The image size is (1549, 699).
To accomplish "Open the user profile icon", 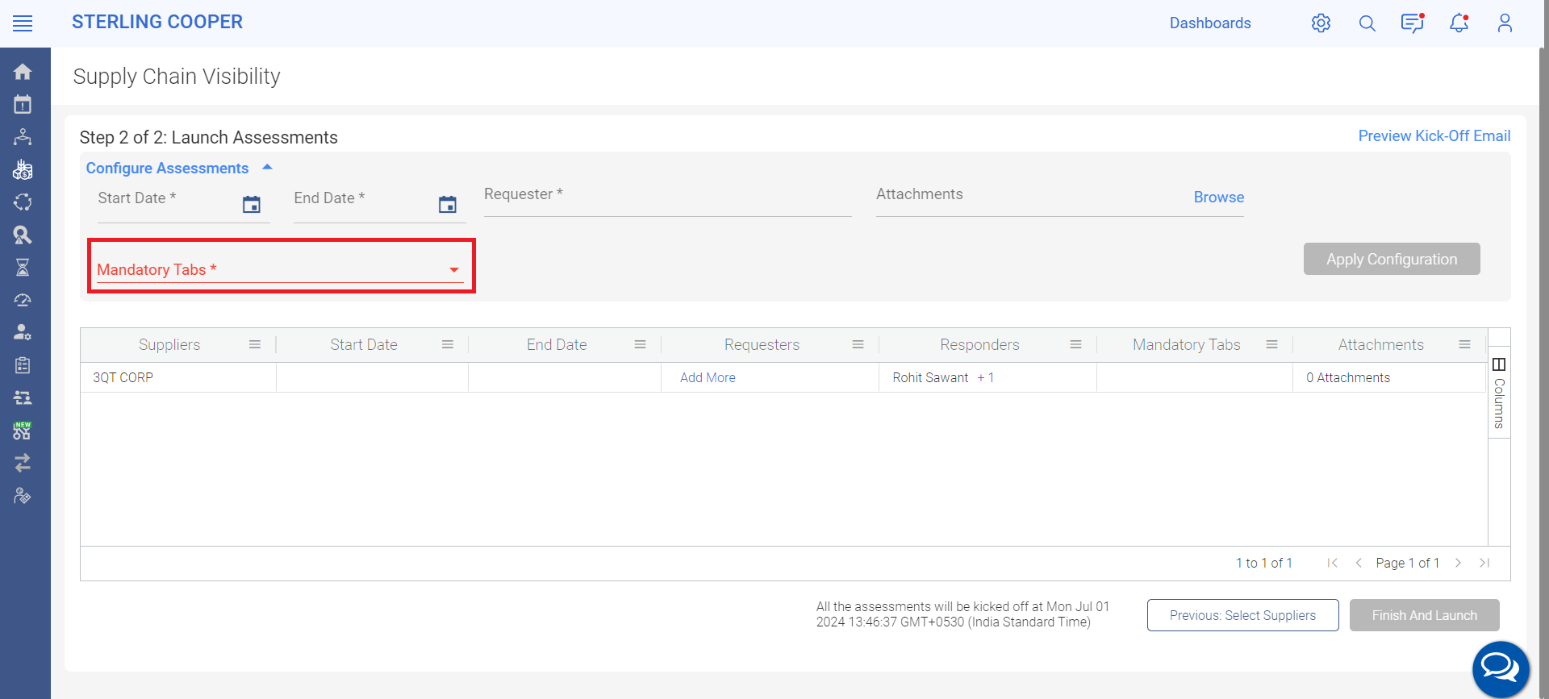I will click(x=1505, y=23).
